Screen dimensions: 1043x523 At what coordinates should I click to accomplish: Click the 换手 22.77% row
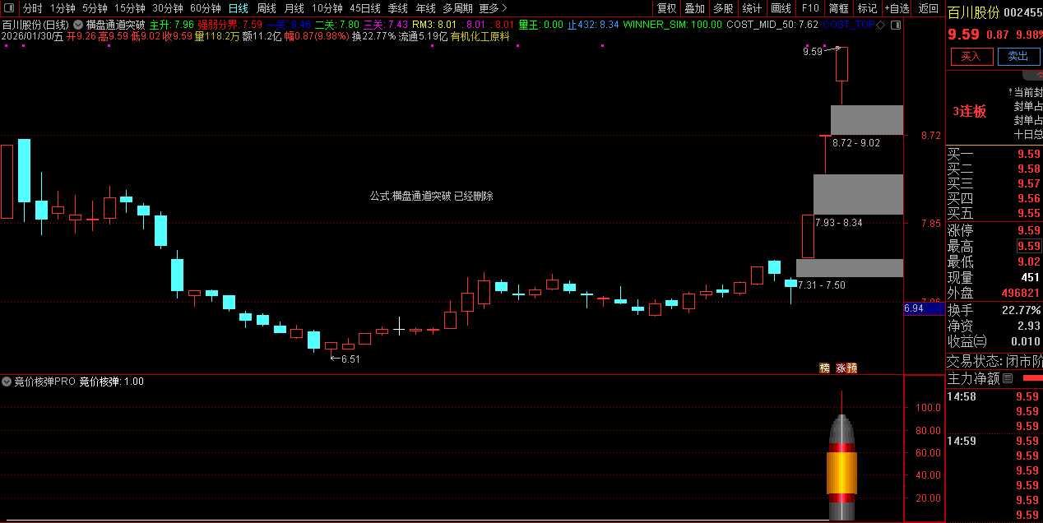[x=994, y=310]
